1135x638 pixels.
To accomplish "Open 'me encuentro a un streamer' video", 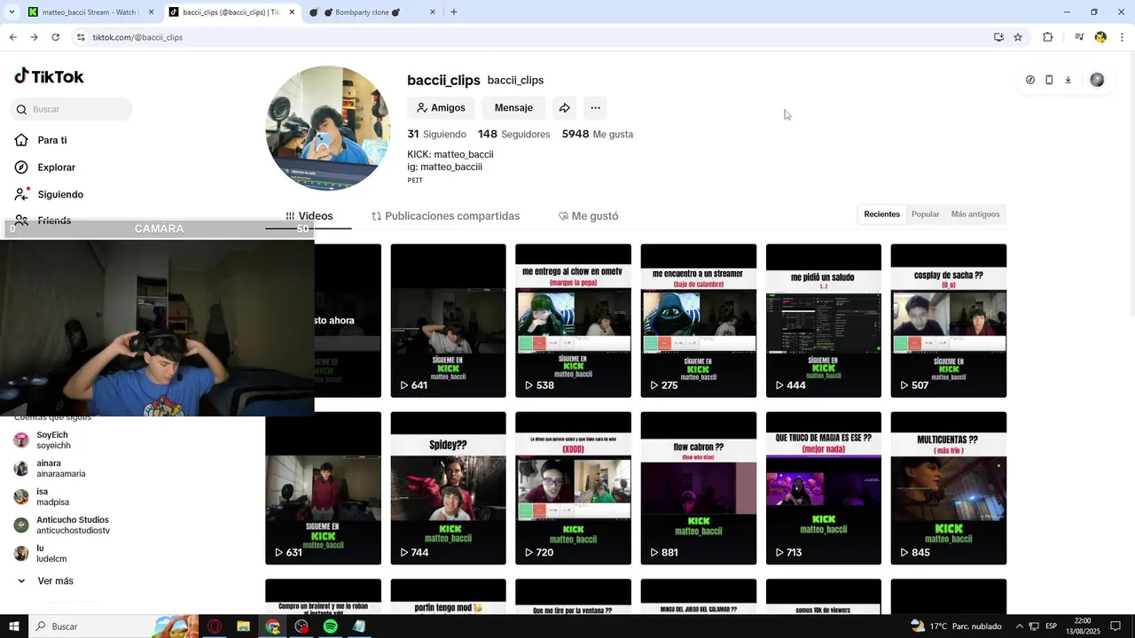I will click(x=698, y=321).
